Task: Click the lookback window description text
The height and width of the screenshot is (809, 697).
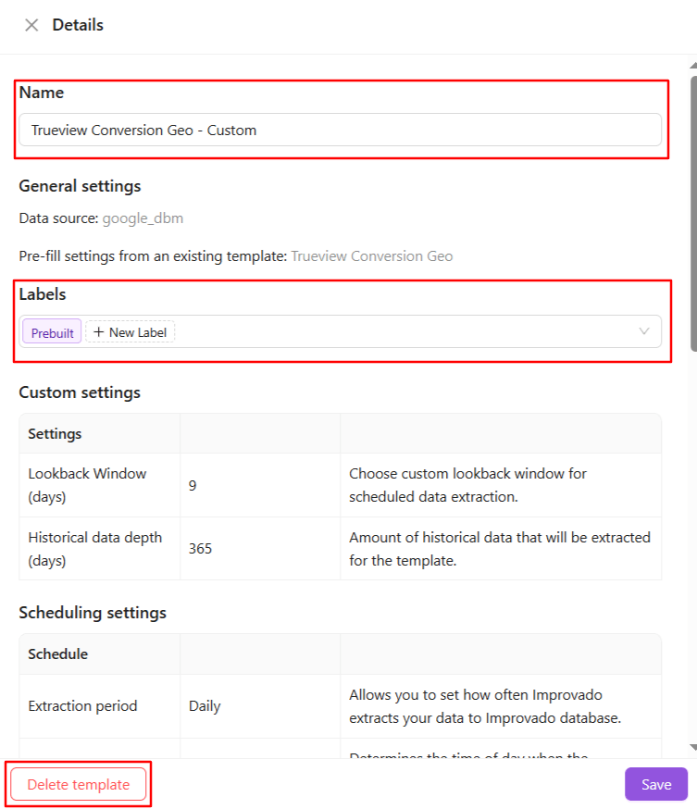Action: point(467,485)
